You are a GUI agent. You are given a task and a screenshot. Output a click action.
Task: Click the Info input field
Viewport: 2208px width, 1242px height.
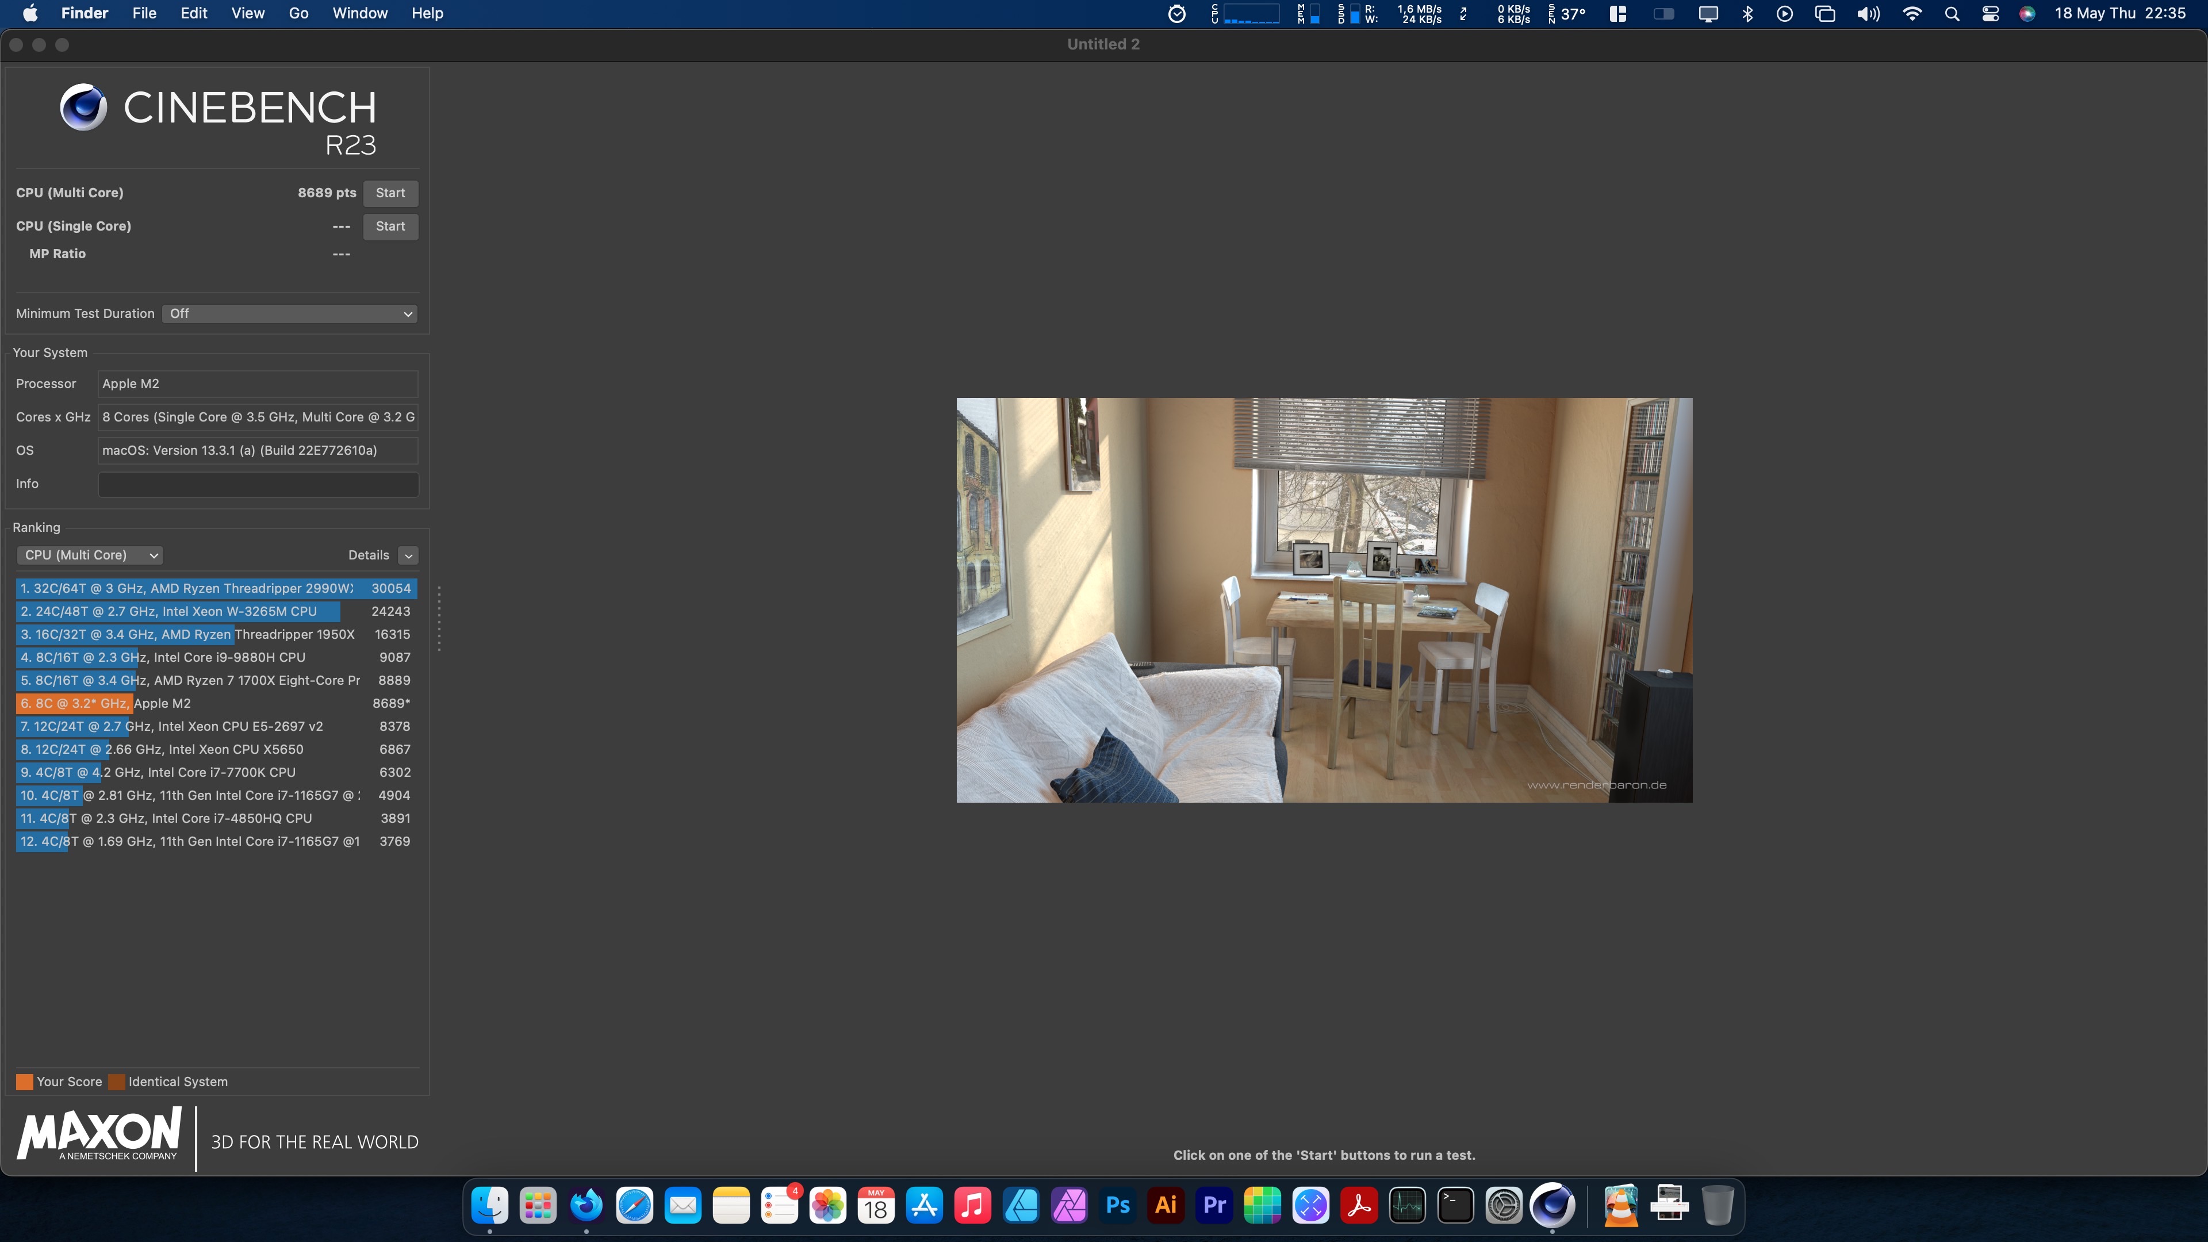tap(258, 484)
